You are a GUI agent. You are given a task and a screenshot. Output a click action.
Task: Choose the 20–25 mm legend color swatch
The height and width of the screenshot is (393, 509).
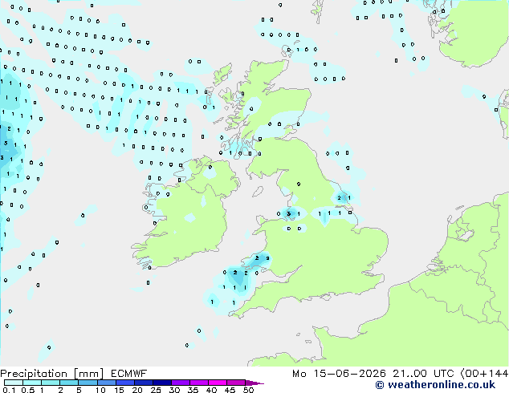[x=143, y=383]
